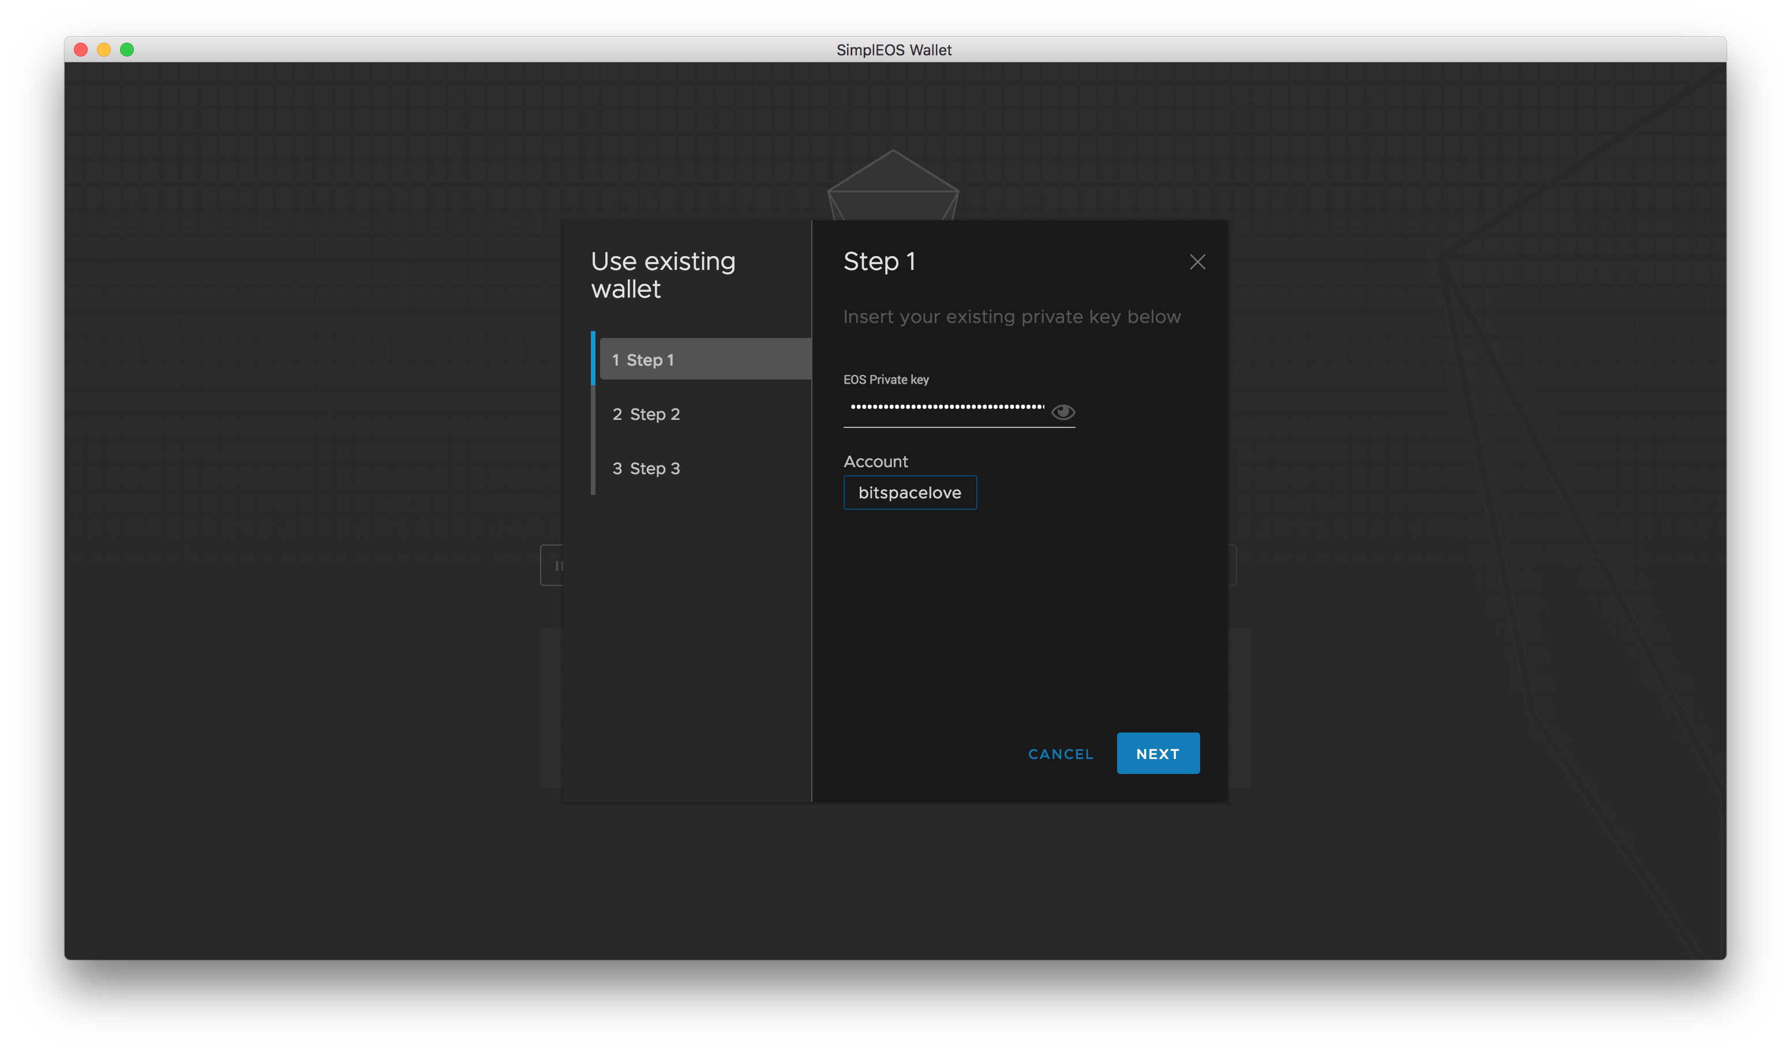This screenshot has width=1791, height=1052.
Task: Close the SimplEOS Wallet window
Action: [x=81, y=50]
